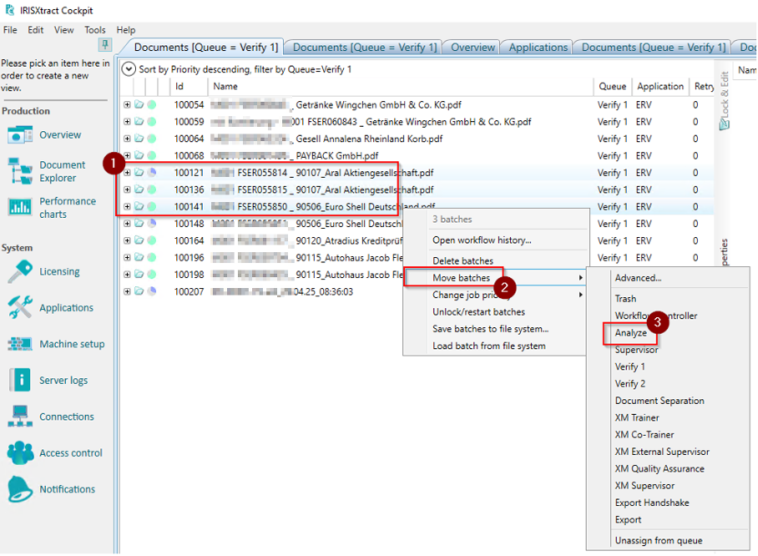Image resolution: width=758 pixels, height=556 pixels.
Task: Click the pin icon above the sidebar
Action: click(104, 45)
